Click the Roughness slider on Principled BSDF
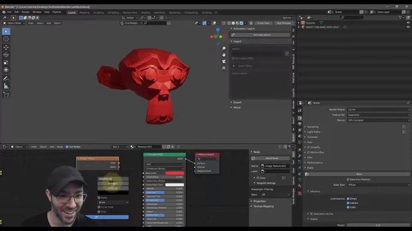This screenshot has height=231, width=412. click(165, 200)
